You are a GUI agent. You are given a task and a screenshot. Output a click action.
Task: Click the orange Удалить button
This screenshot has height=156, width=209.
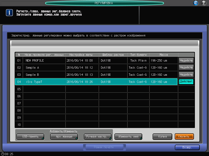coord(184,137)
